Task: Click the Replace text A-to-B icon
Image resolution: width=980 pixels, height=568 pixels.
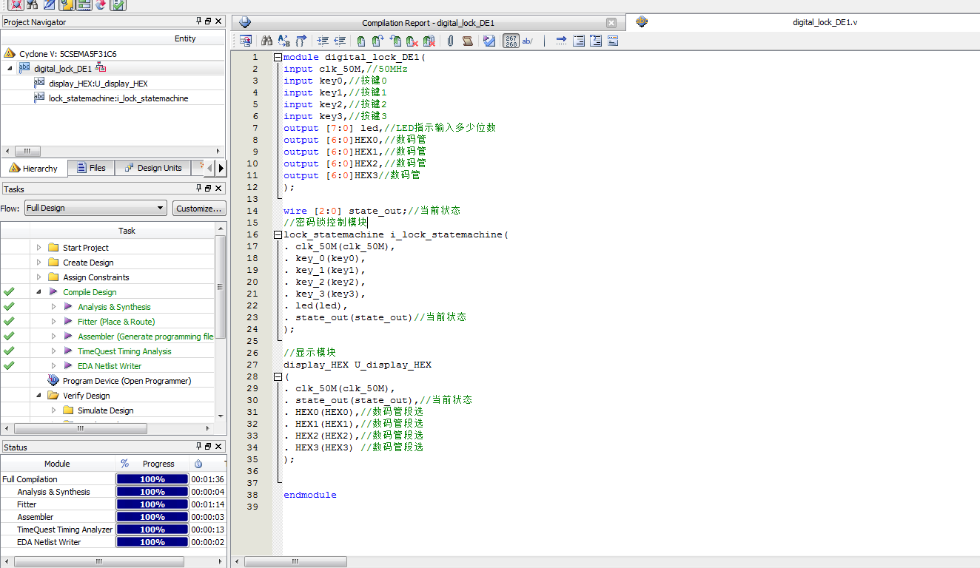Action: [x=284, y=41]
